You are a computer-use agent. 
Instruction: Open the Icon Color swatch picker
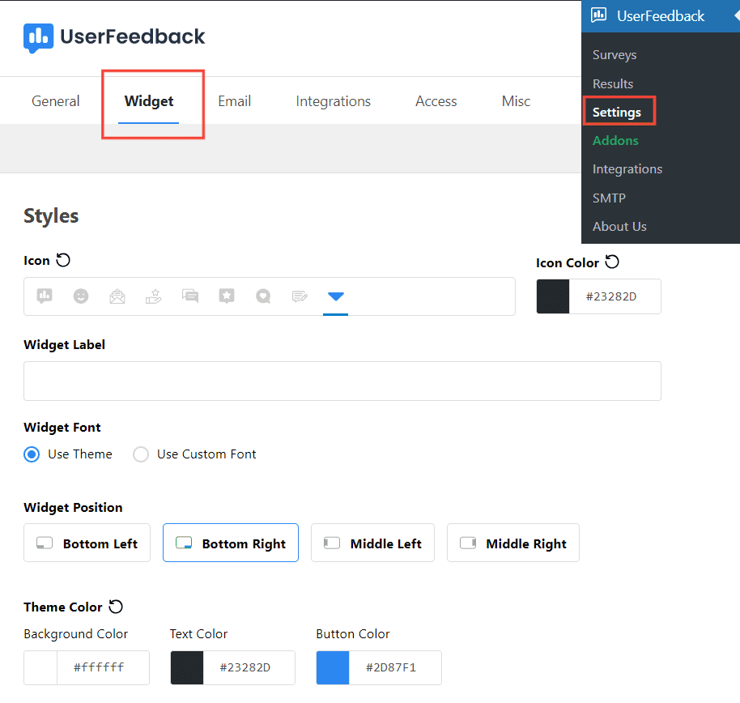[553, 296]
